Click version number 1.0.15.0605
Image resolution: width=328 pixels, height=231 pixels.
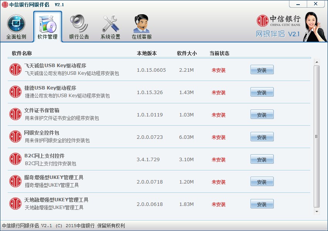click(x=151, y=70)
